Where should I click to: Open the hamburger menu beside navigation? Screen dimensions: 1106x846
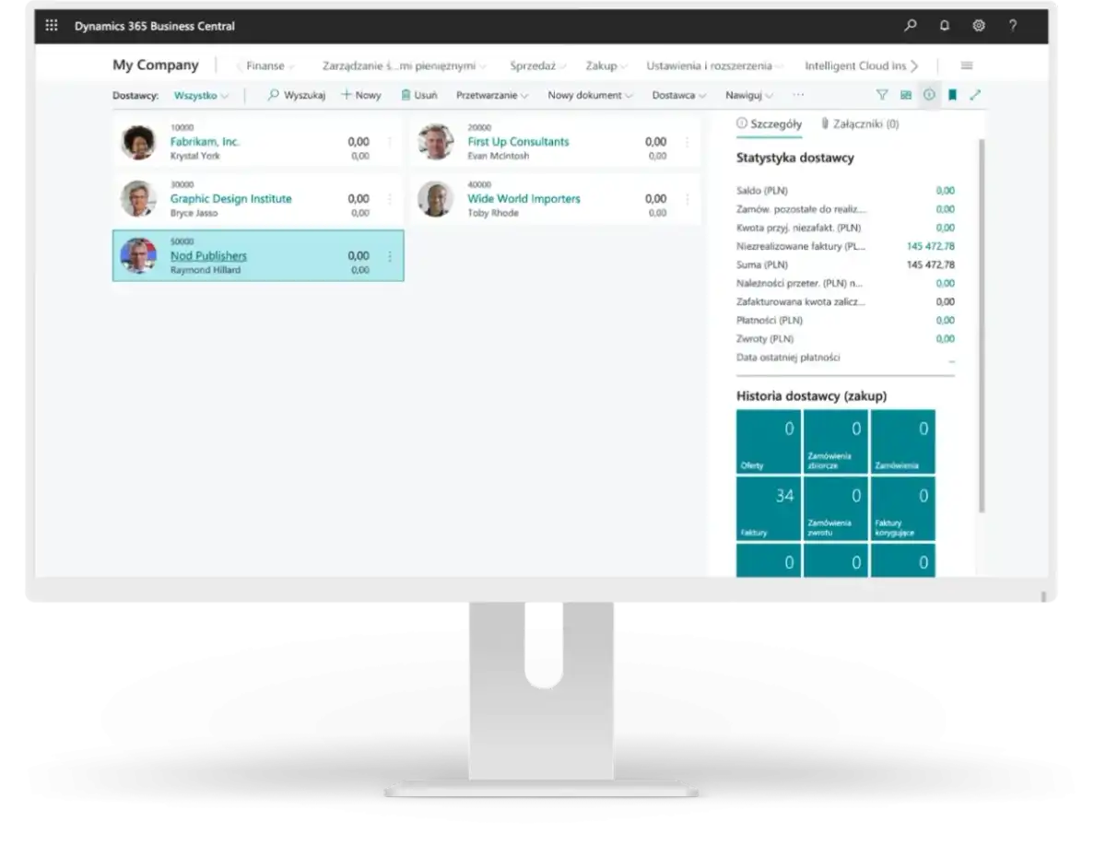[x=967, y=65]
